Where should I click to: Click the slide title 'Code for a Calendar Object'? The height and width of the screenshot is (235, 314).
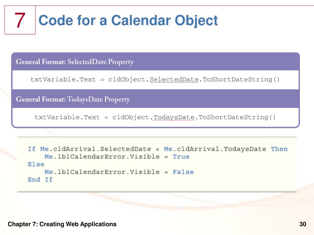point(128,21)
